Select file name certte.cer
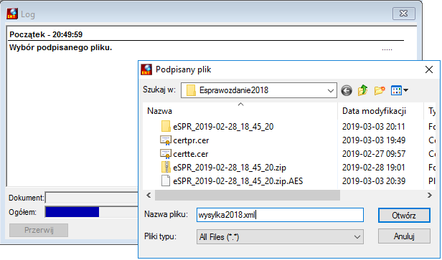This screenshot has width=442, height=260. click(x=191, y=154)
